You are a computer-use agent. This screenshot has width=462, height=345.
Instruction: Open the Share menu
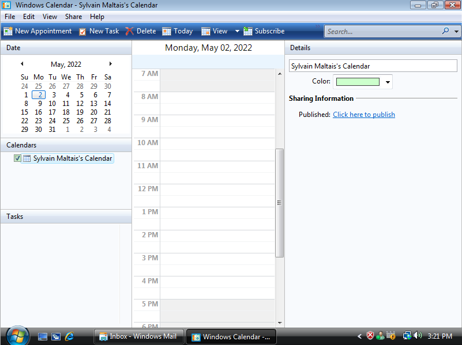click(x=73, y=17)
